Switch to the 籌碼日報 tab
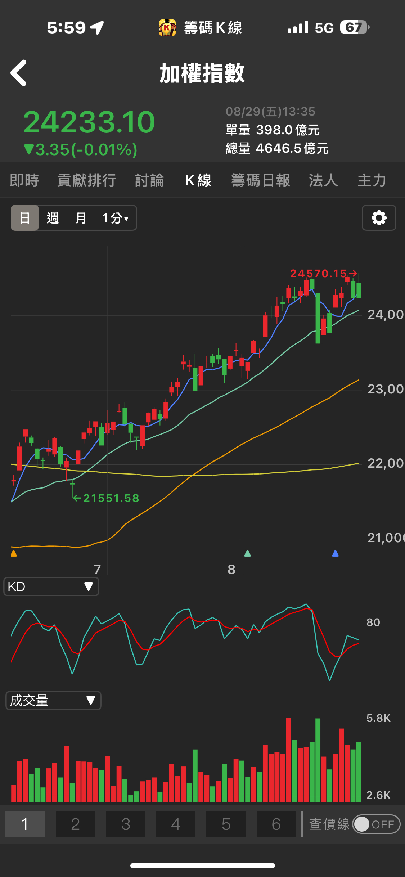This screenshot has height=877, width=405. tap(261, 180)
